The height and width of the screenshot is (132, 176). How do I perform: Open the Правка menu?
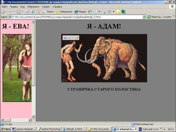tap(14, 7)
